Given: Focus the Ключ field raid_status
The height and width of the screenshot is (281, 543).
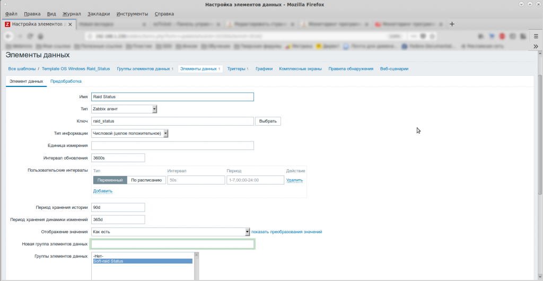Looking at the screenshot, I should coord(172,121).
